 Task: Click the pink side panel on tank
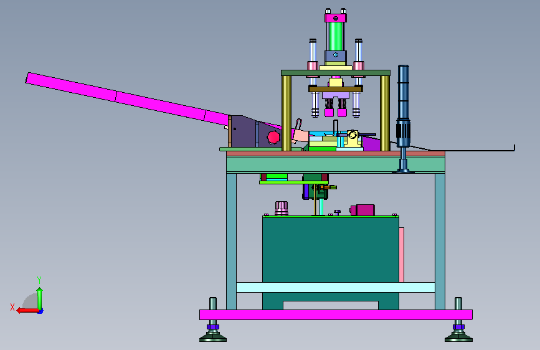coord(401,255)
